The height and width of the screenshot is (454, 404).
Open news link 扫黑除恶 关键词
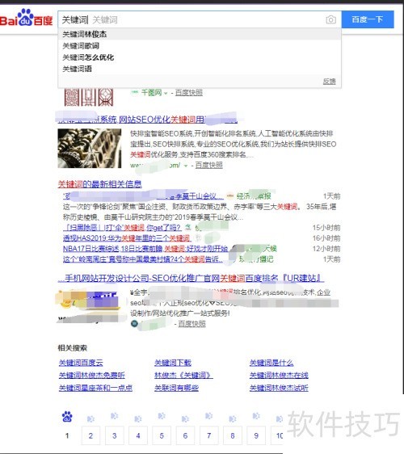(122, 228)
